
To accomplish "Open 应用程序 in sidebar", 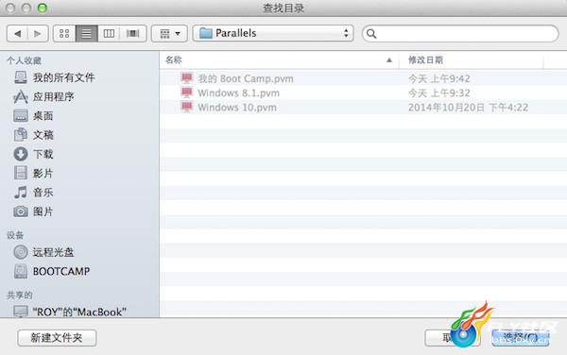I will click(54, 96).
